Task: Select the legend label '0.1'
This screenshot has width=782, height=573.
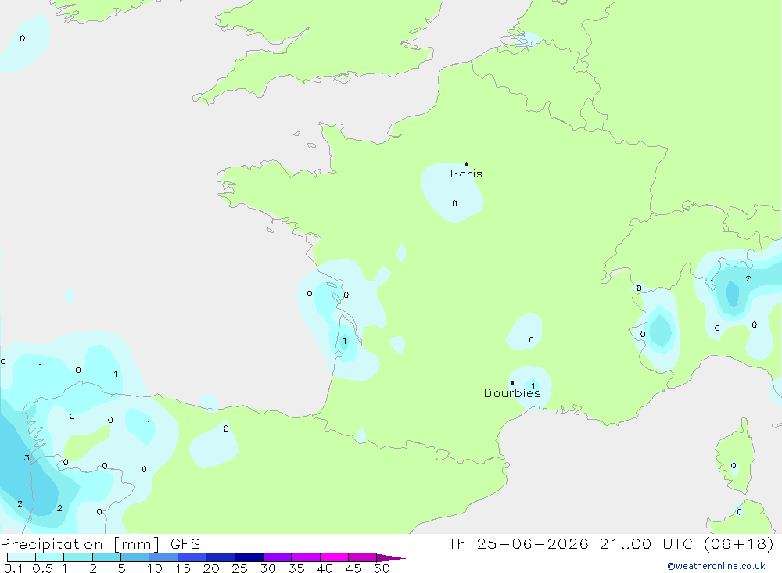Action: pos(13,568)
